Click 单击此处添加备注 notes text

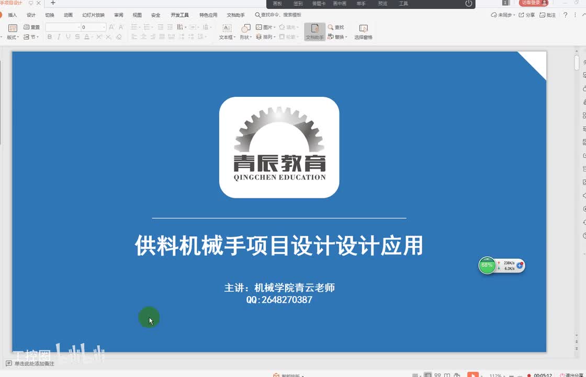35,363
